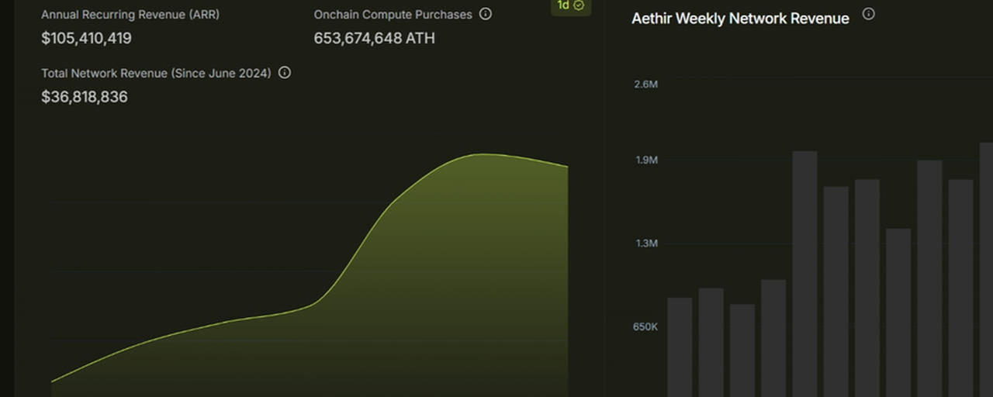This screenshot has height=397, width=993.
Task: Click the checkmark icon inside the 1d badge
Action: point(579,5)
